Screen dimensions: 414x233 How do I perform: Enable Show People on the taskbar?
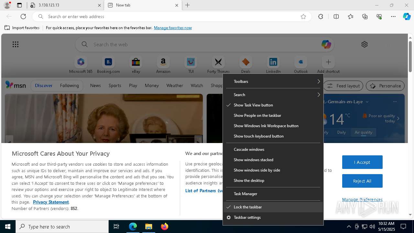click(273, 116)
